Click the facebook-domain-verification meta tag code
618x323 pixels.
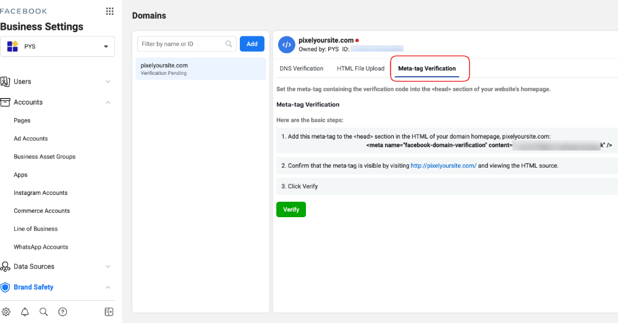(x=489, y=145)
